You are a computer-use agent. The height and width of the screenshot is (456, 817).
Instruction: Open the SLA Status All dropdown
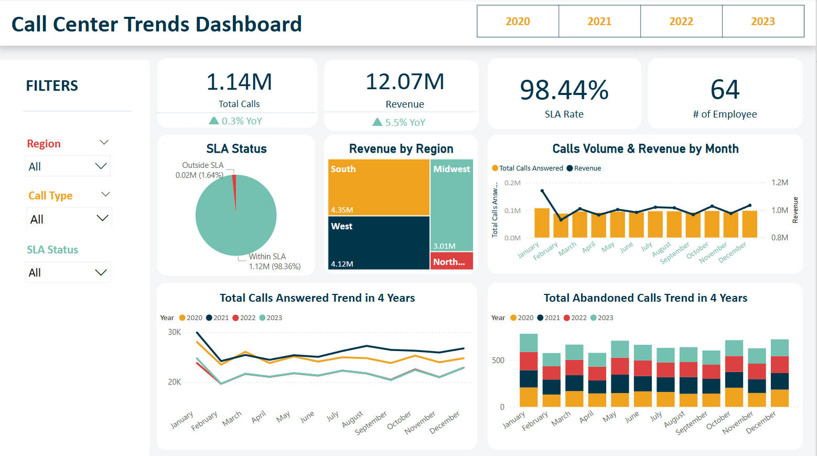[68, 272]
